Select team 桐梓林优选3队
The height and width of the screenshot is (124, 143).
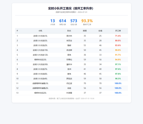[40, 60]
